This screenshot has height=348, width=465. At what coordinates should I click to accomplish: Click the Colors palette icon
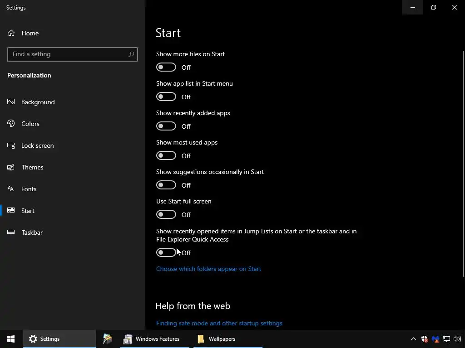pos(11,123)
